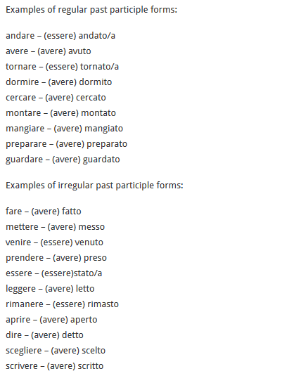Click the heading about regular past participle forms
Screen dimensions: 282x376
click(91, 10)
